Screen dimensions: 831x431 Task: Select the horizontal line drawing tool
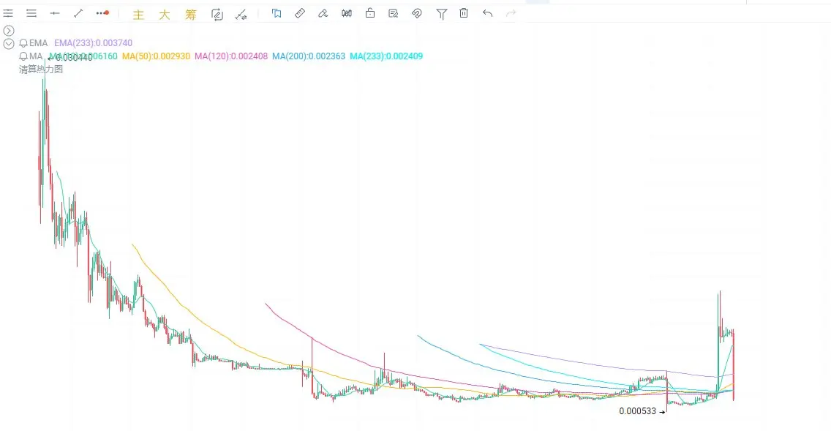(x=55, y=13)
